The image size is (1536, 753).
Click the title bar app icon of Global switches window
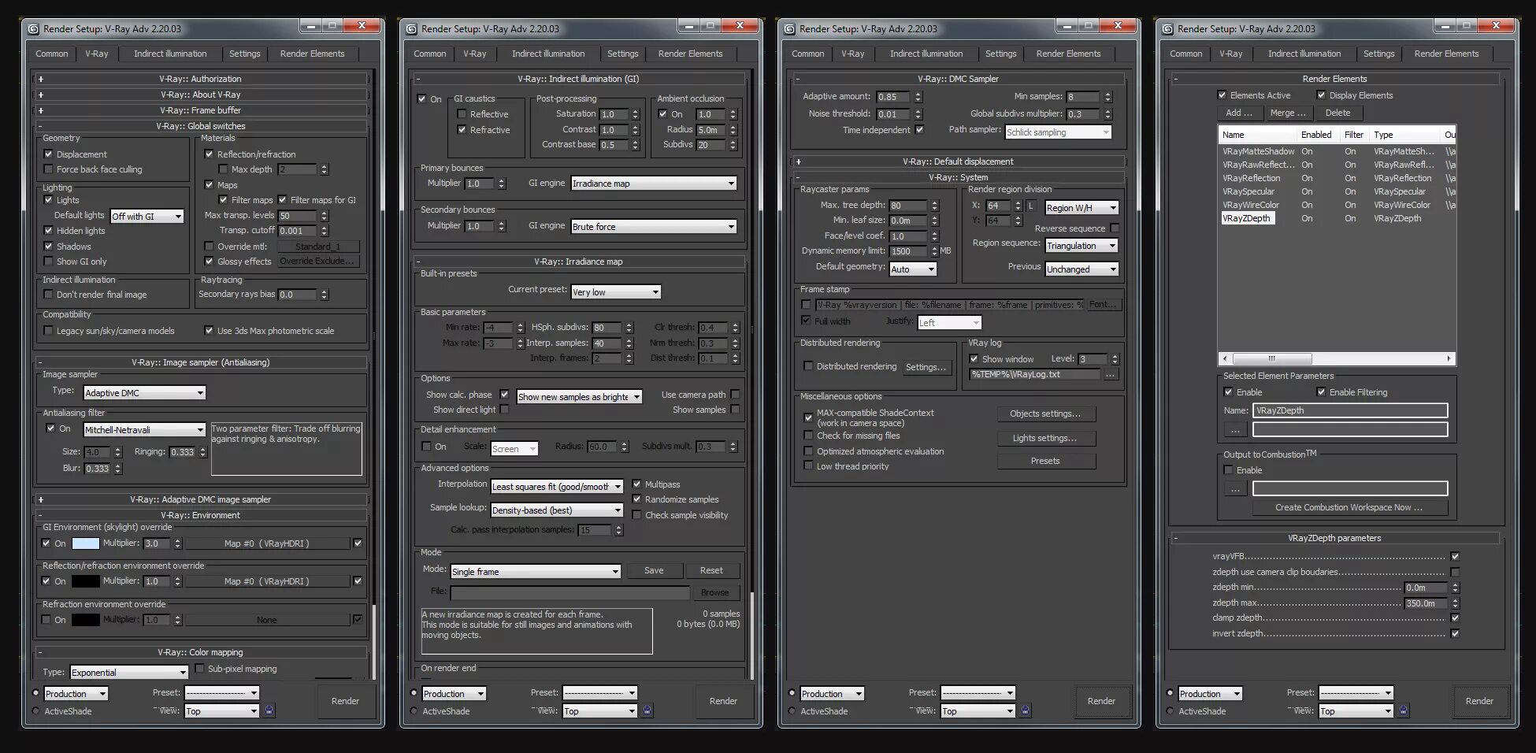(x=33, y=29)
